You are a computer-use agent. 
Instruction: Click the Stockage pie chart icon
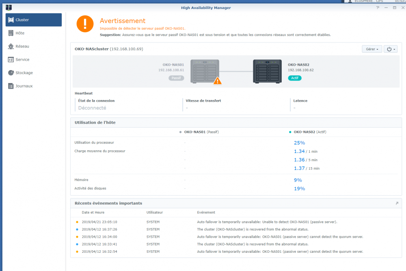[11, 73]
